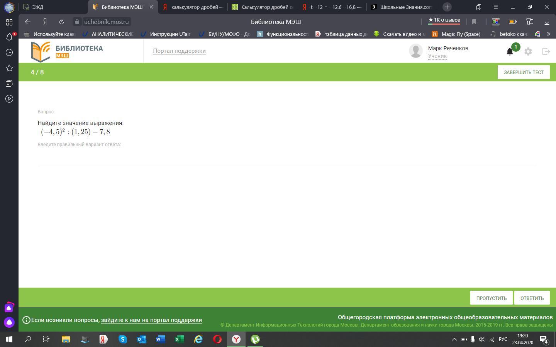Image resolution: width=556 pixels, height=347 pixels.
Task: Launch purple Alice assistant icon at sidebar bottom
Action: coord(9,322)
